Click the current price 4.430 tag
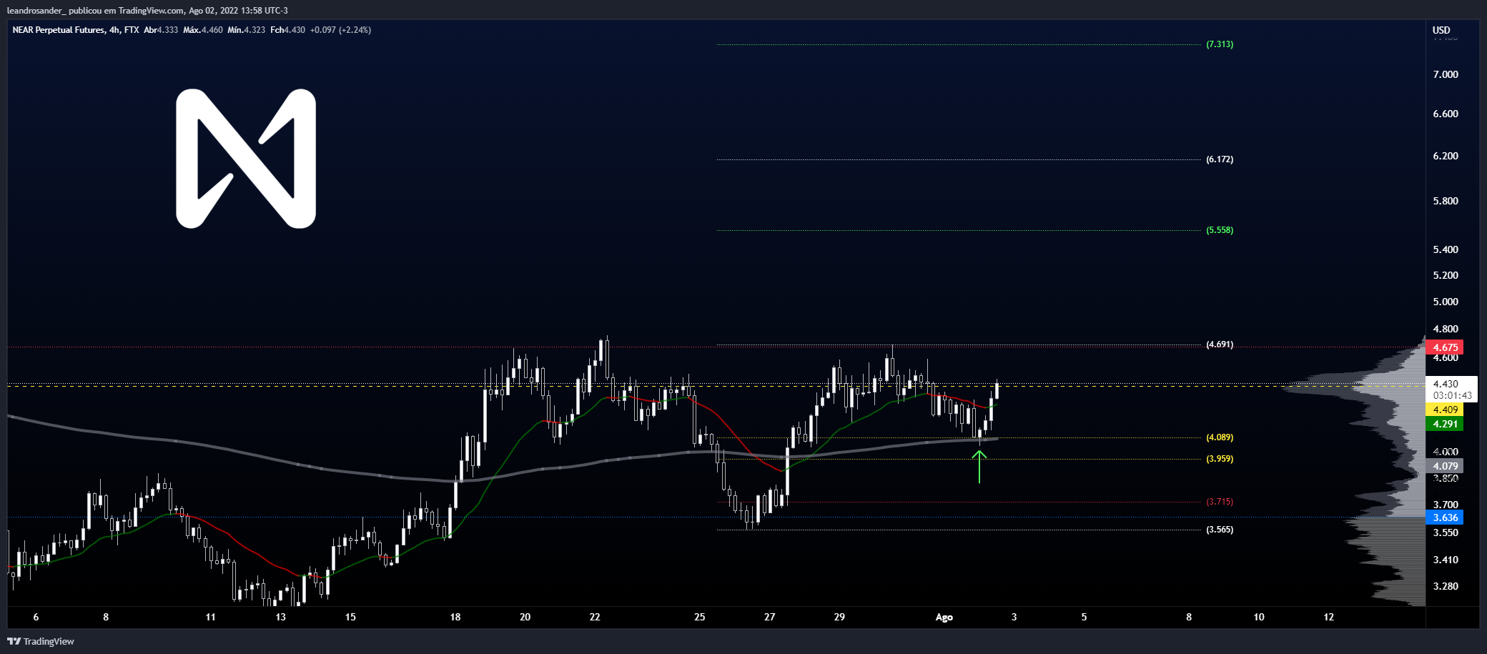This screenshot has width=1487, height=654. (x=1446, y=384)
